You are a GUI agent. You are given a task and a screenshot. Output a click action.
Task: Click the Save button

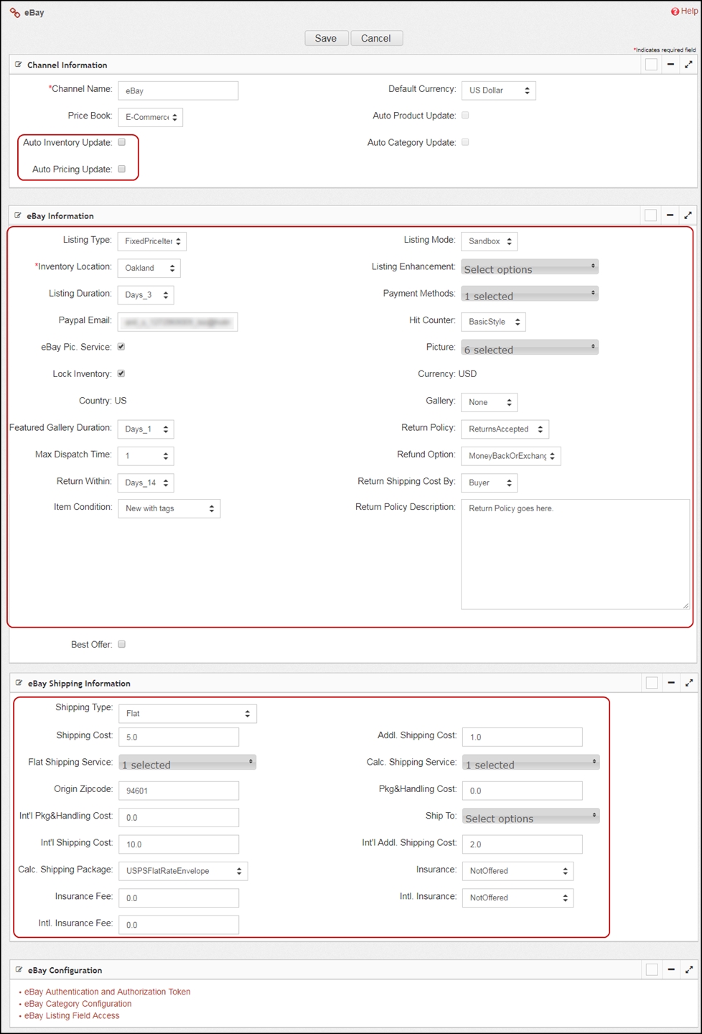(326, 38)
